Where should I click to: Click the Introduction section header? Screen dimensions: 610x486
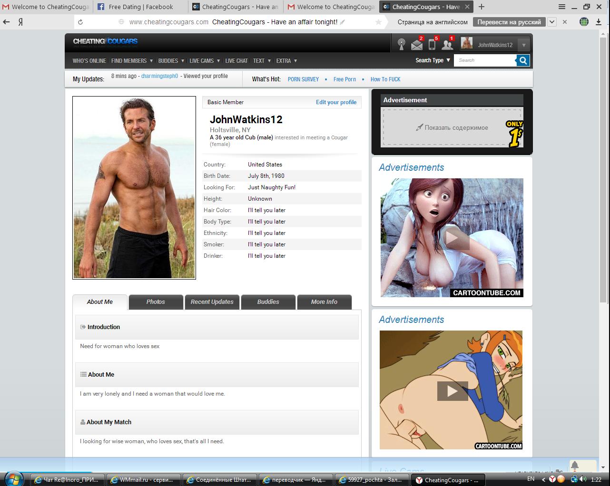click(216, 327)
